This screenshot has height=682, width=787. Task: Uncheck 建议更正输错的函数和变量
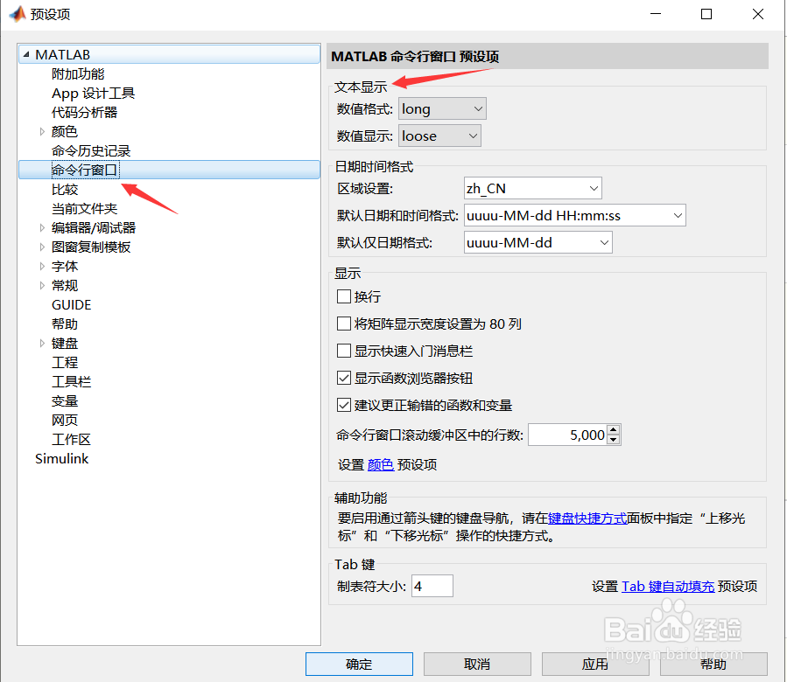(x=344, y=405)
